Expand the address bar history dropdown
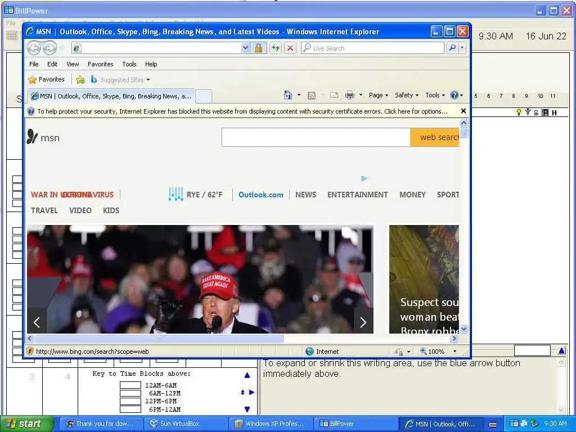This screenshot has height=432, width=576. coord(245,48)
